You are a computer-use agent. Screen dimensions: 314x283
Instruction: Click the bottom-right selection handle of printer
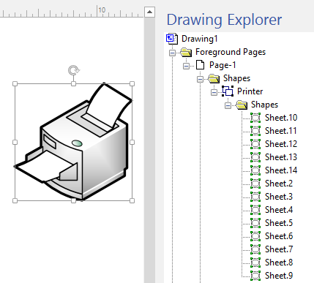(x=132, y=201)
